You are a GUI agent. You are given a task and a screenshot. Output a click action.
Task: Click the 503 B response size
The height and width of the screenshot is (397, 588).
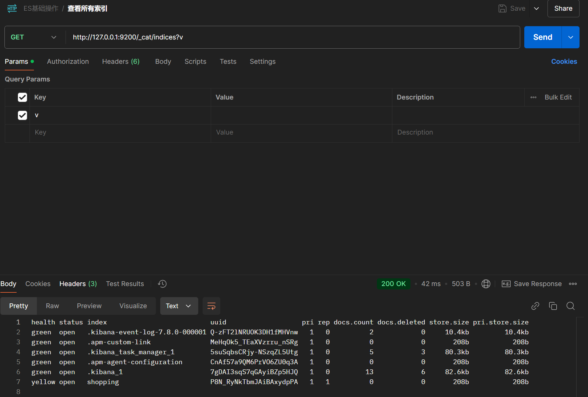461,284
